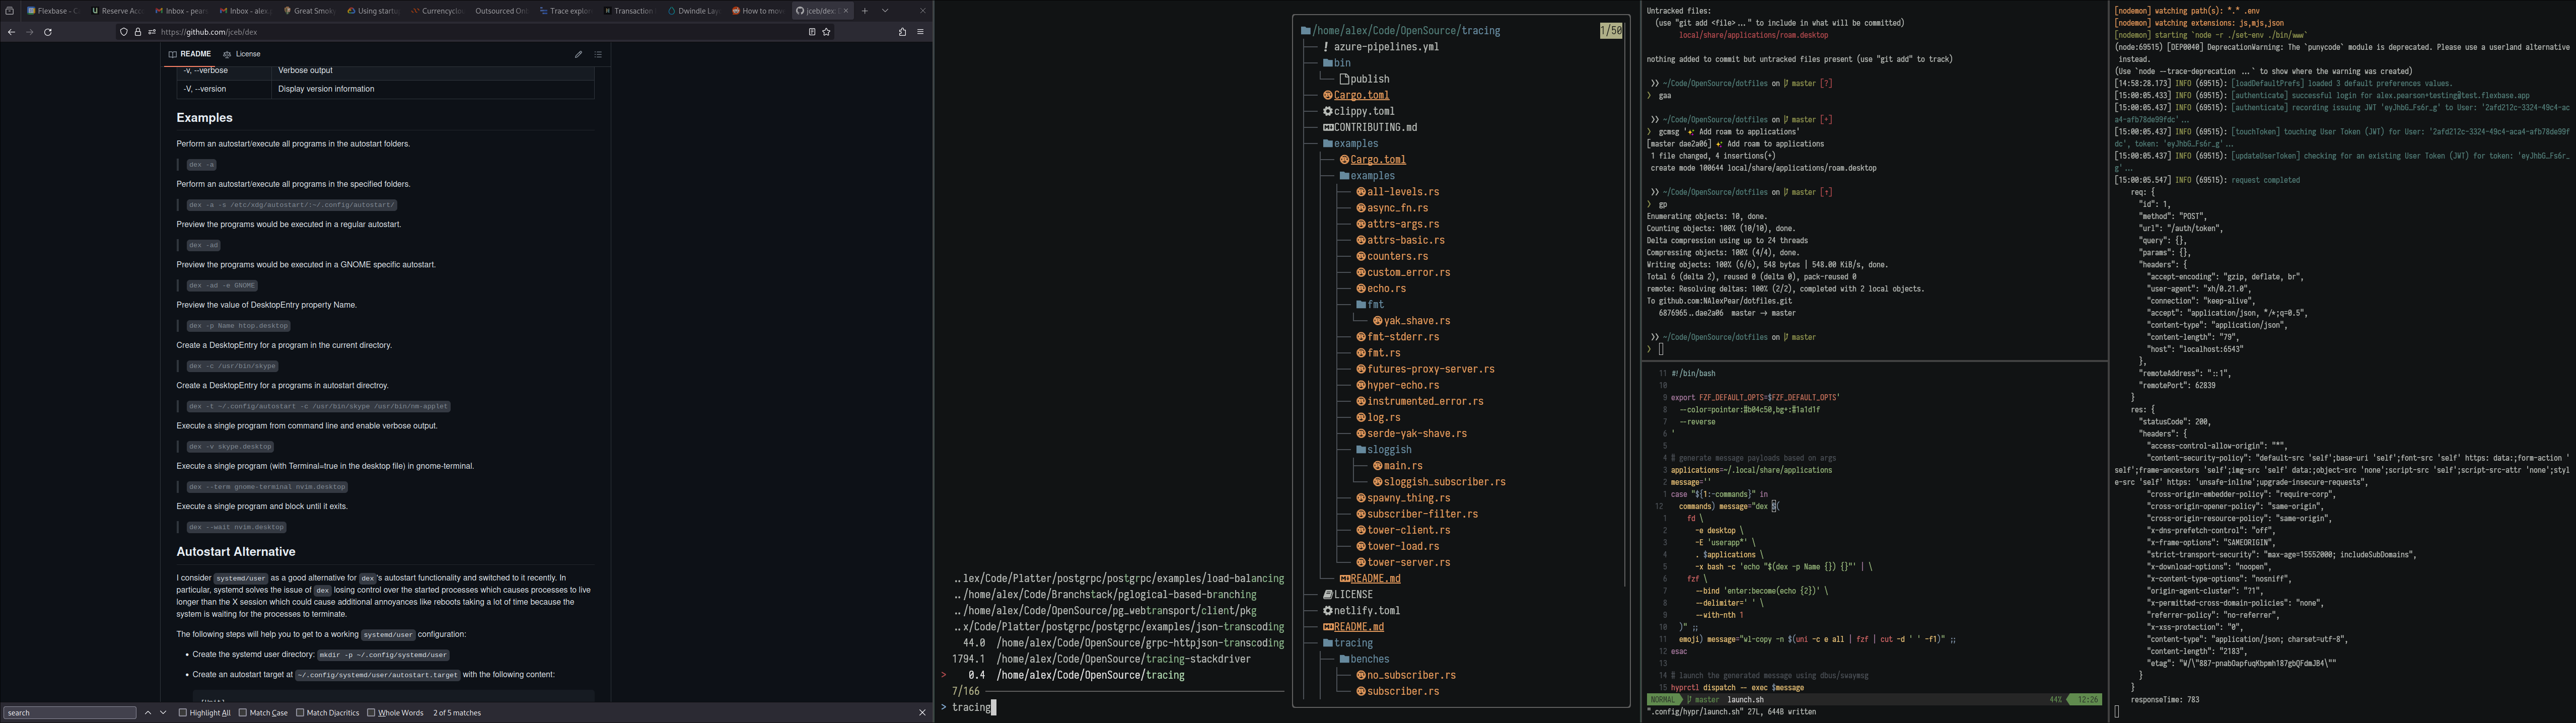Click the browser reload page icon
The image size is (2576, 723).
pyautogui.click(x=48, y=32)
